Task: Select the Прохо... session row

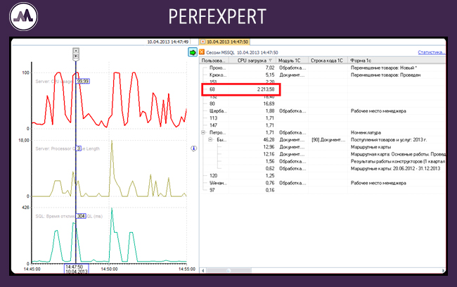Action: [x=323, y=68]
